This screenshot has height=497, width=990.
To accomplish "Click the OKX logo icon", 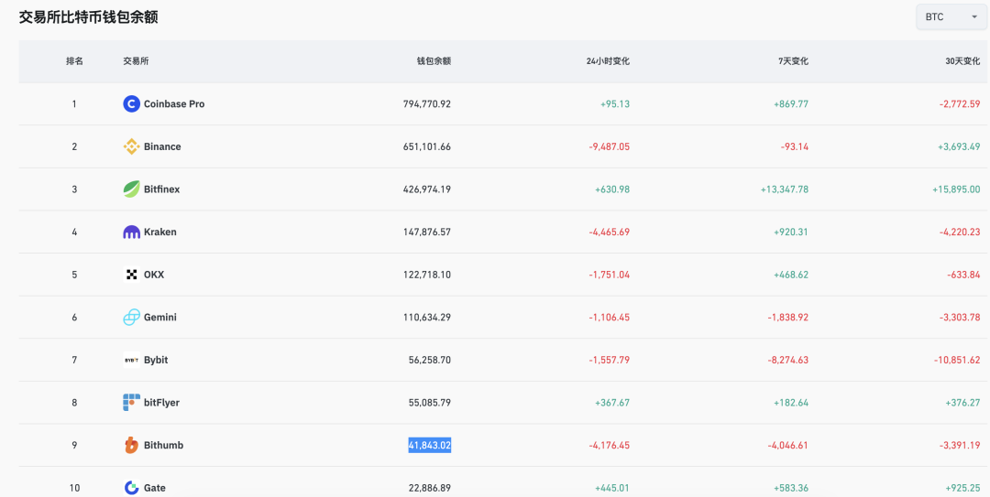I will click(131, 275).
